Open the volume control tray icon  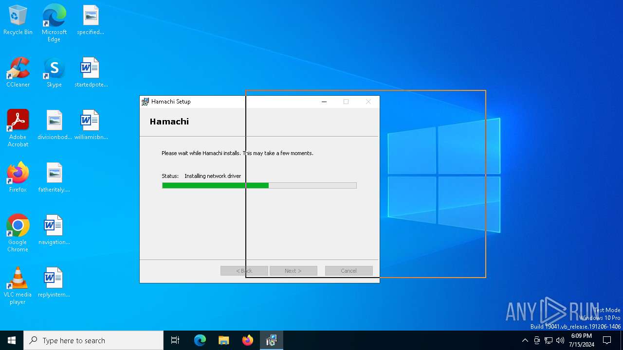click(560, 340)
